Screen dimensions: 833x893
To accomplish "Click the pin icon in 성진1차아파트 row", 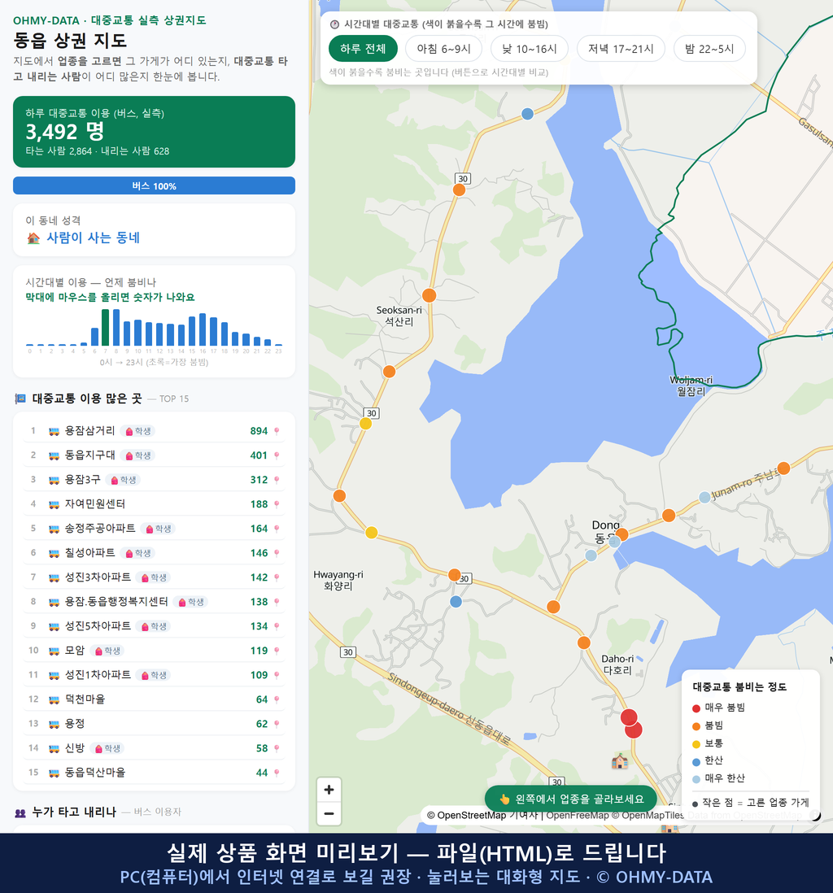I will 277,675.
